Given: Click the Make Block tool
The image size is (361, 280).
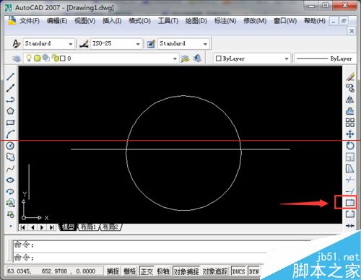Looking at the screenshot, I should [10, 214].
